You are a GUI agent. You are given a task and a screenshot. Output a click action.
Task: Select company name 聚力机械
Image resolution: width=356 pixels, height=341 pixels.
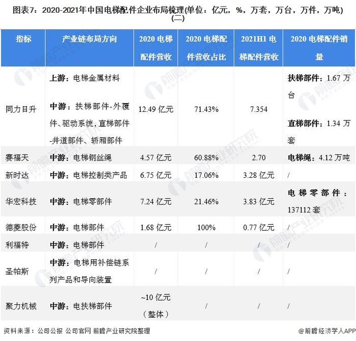click(21, 306)
